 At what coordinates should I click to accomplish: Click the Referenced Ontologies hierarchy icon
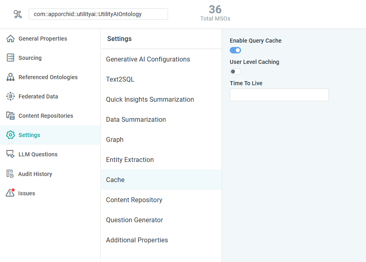click(x=10, y=77)
